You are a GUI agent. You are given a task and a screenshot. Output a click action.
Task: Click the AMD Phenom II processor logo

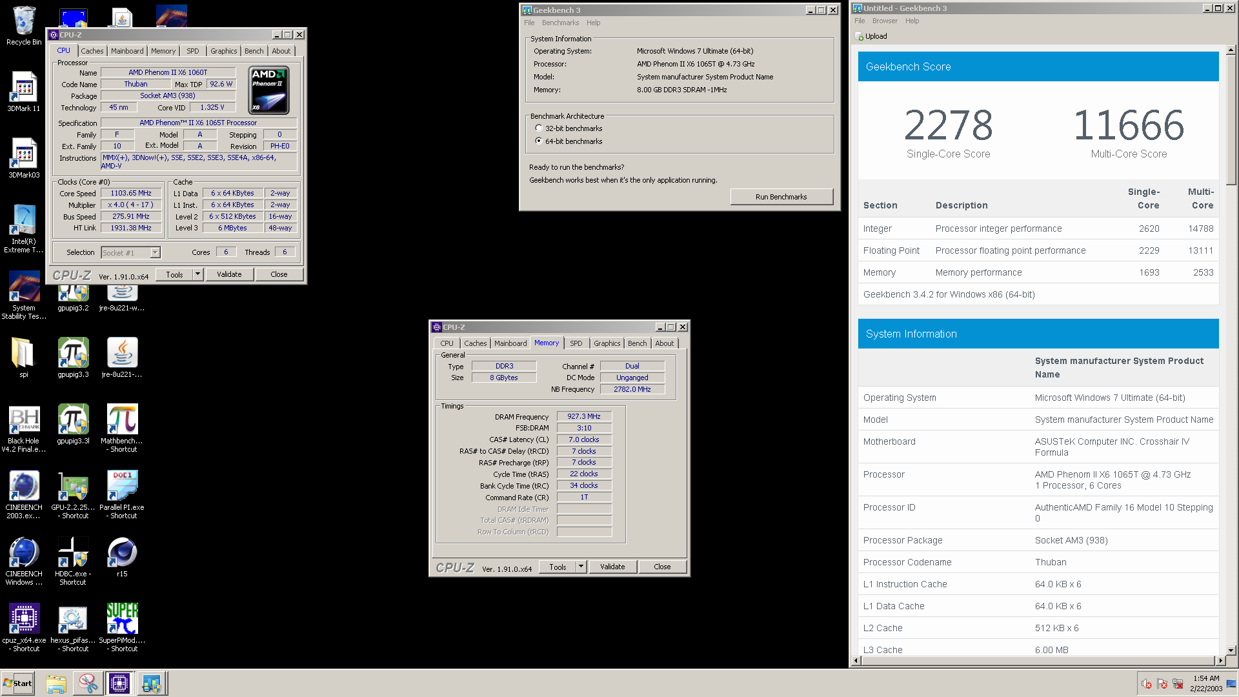pyautogui.click(x=269, y=90)
